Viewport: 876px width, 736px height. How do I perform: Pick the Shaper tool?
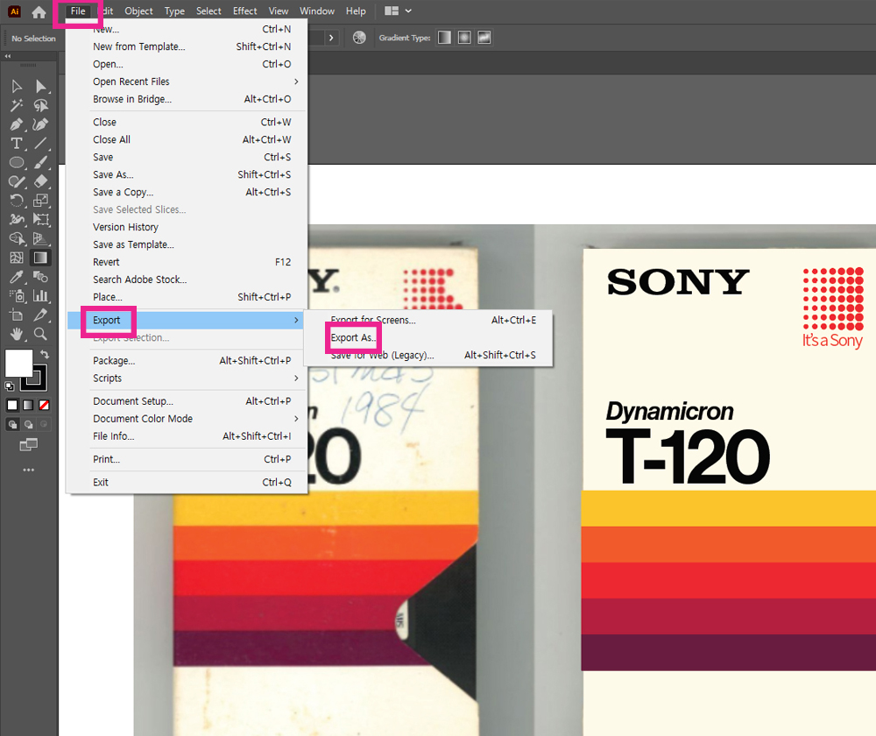coord(17,181)
